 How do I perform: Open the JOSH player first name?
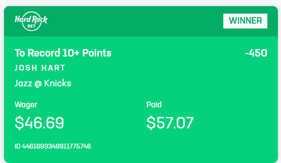[x=26, y=68]
